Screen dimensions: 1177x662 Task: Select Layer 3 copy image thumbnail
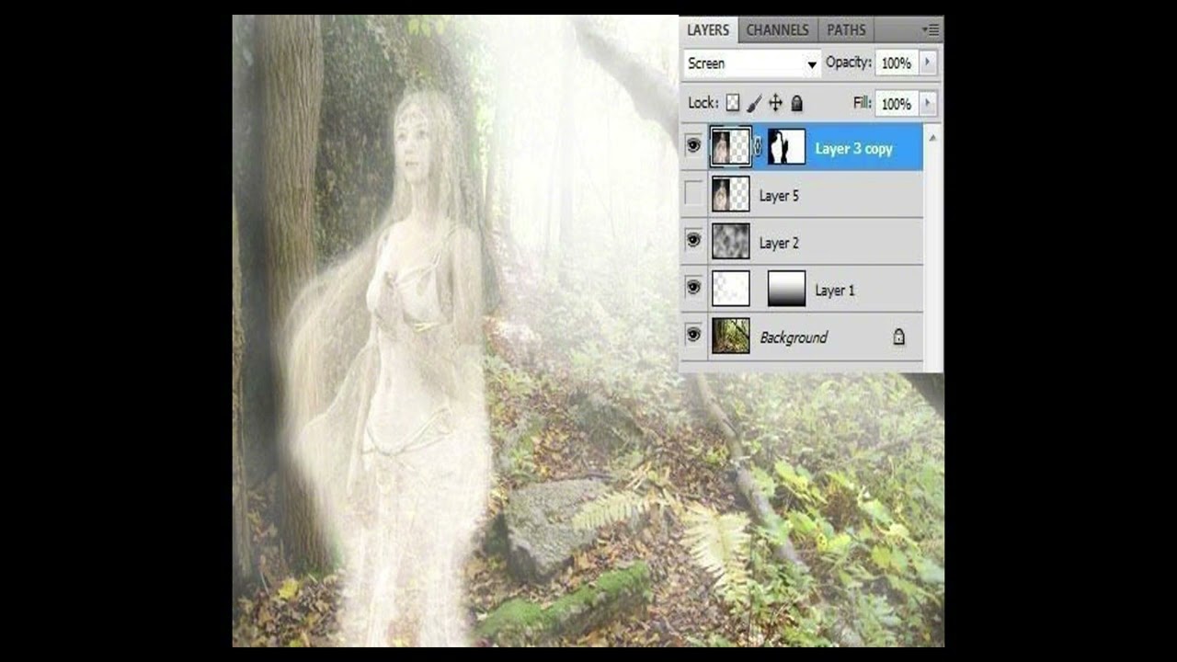click(x=731, y=147)
